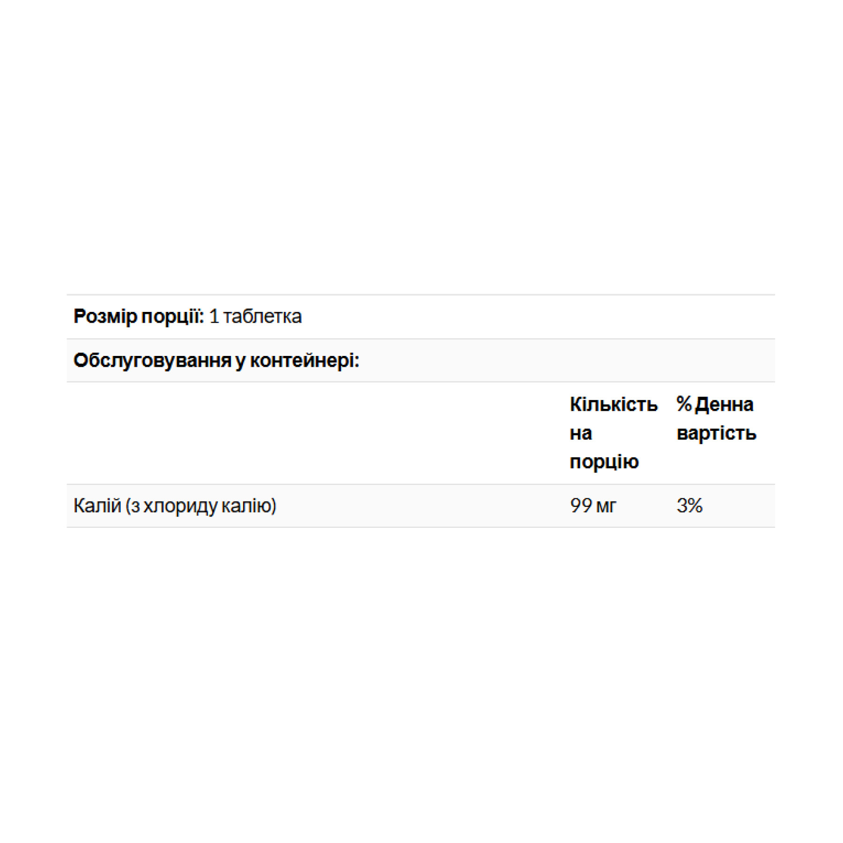Click the word 'Денна' in the header

725,405
